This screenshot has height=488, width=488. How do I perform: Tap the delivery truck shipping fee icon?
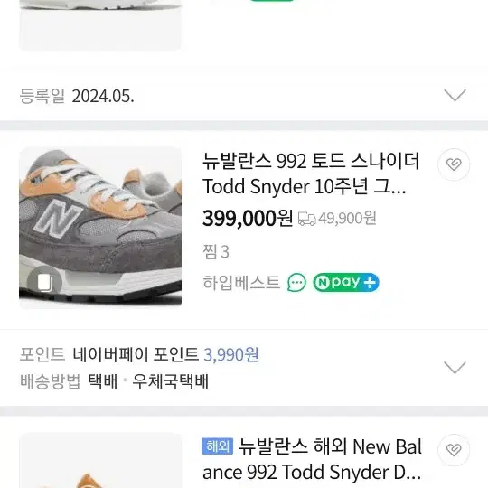coord(307,219)
